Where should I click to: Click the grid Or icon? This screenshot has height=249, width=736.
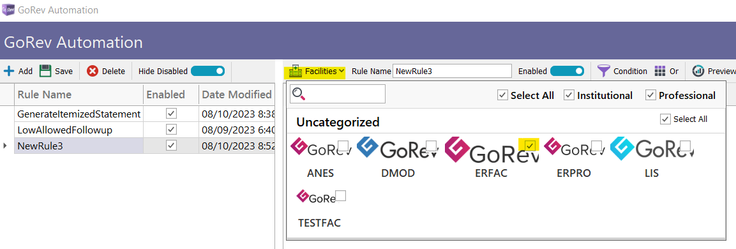point(660,72)
